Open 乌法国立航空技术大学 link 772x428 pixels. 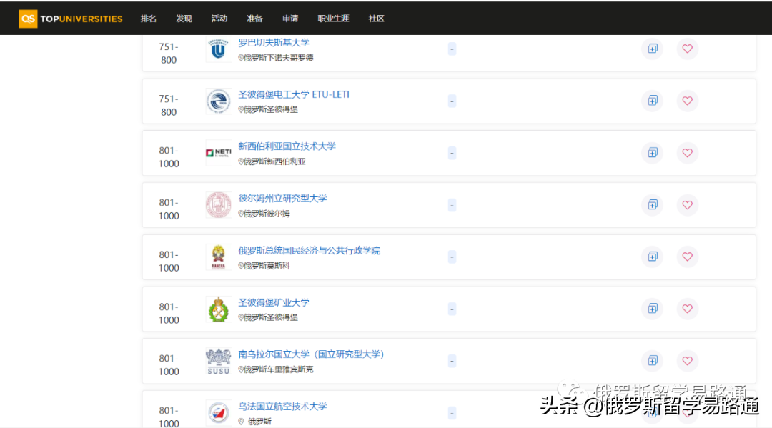click(x=282, y=407)
